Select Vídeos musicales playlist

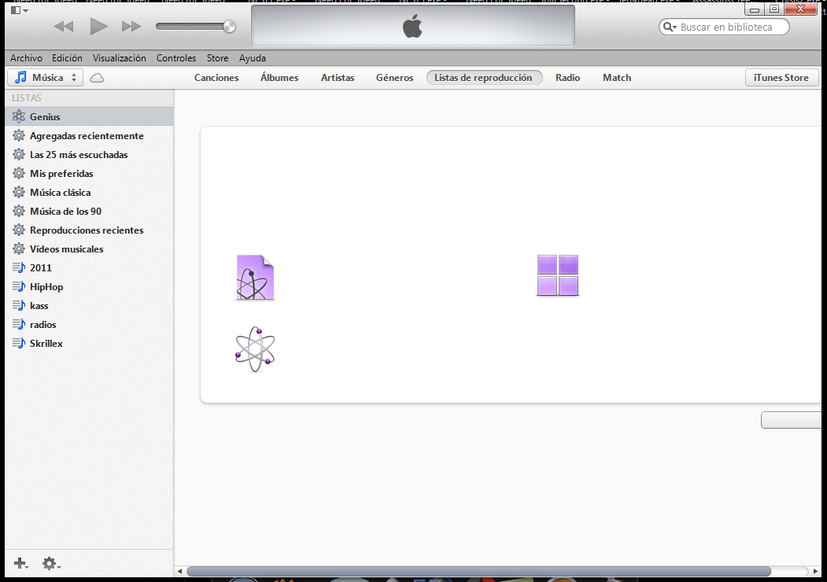pos(89,249)
